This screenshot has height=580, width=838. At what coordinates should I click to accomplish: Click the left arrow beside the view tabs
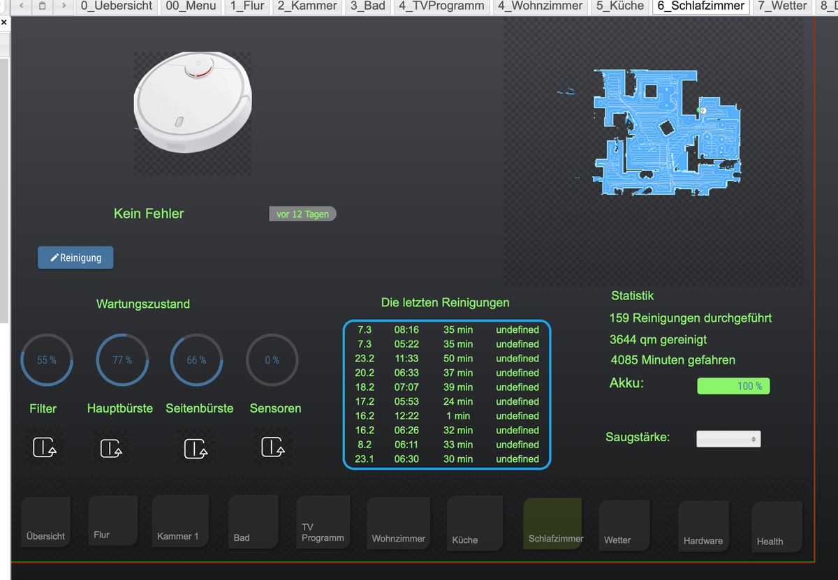click(21, 6)
